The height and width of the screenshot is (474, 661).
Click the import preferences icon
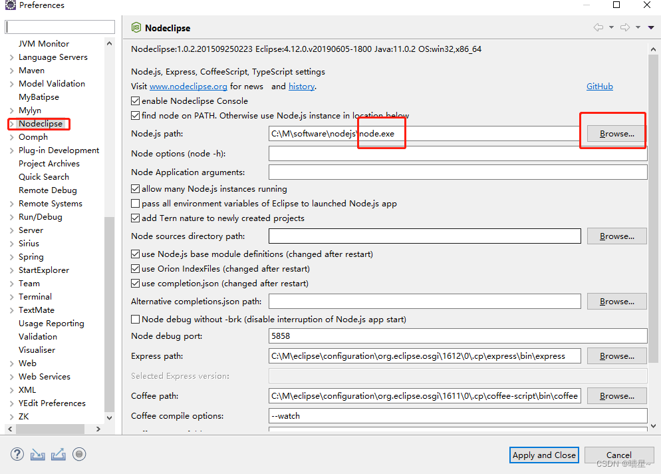(x=37, y=454)
